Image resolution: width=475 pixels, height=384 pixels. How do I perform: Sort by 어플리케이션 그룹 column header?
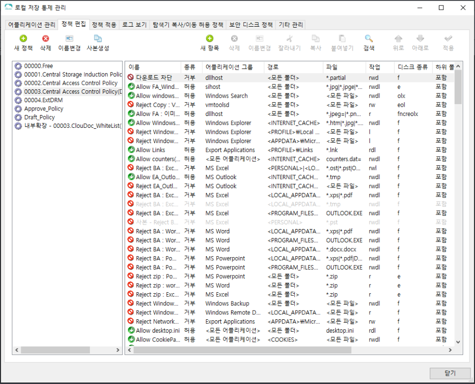233,67
